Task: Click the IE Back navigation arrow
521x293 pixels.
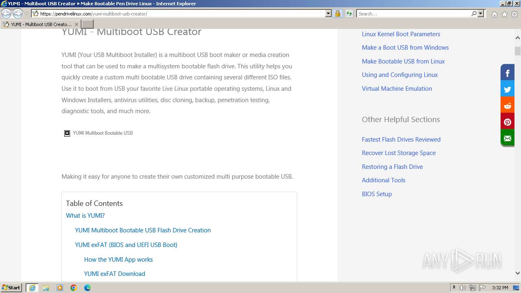Action: 7,14
